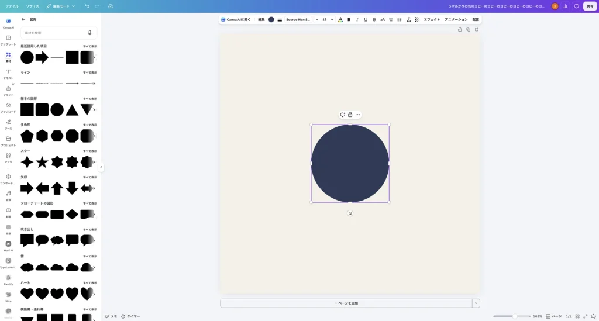
Task: Click the lock page icon above canvas
Action: [460, 29]
